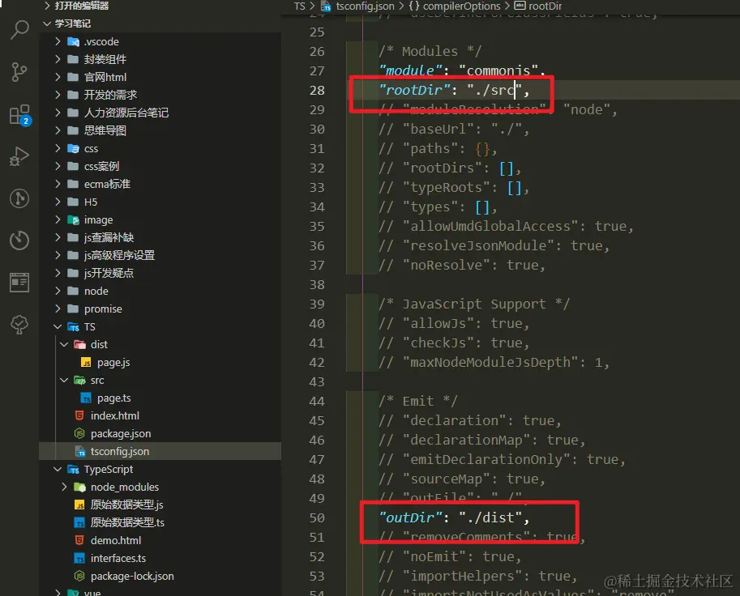Click the image folder icon
The image size is (740, 596).
pyautogui.click(x=73, y=220)
